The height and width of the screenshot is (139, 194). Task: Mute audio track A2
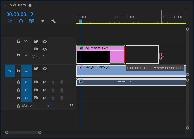(x=44, y=90)
